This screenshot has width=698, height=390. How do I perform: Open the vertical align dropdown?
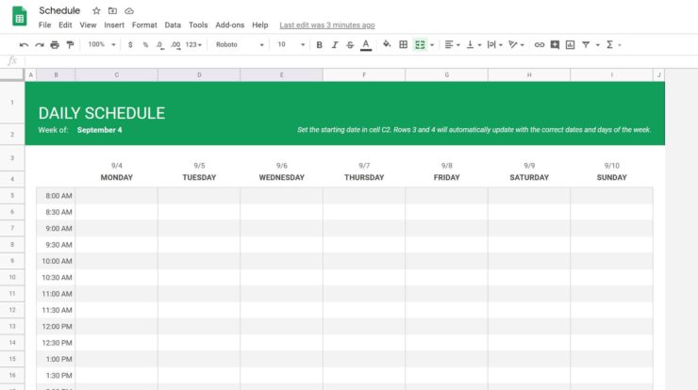(474, 45)
